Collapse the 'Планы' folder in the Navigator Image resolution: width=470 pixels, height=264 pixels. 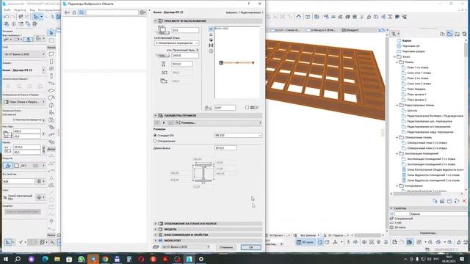(397, 62)
